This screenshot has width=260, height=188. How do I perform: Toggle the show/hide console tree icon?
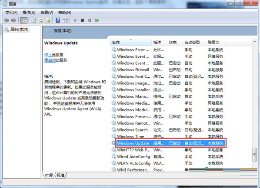click(x=23, y=20)
